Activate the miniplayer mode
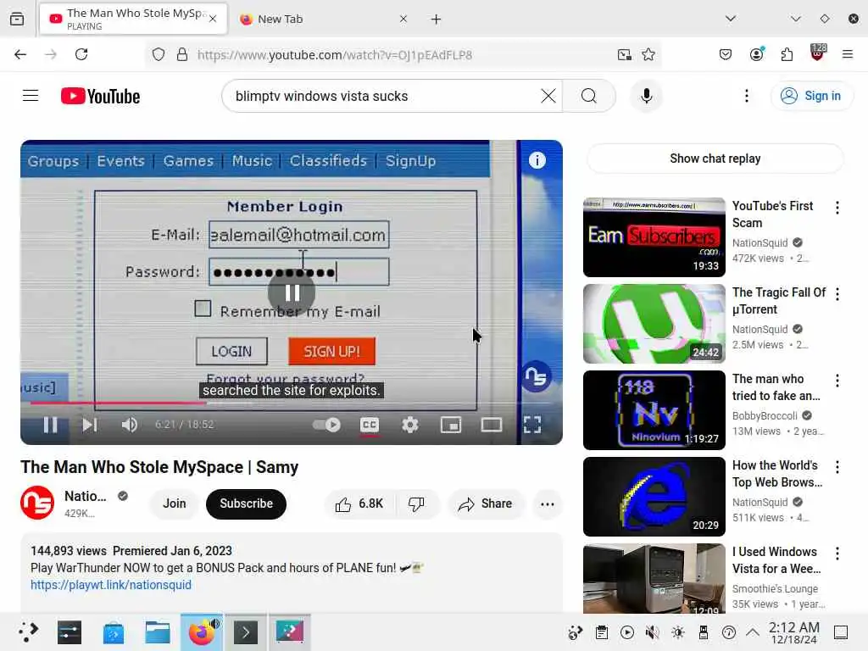 451,425
